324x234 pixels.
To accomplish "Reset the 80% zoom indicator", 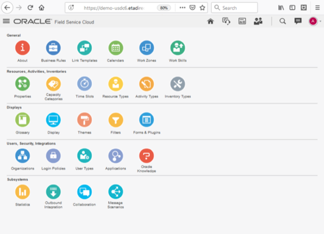I will click(x=164, y=8).
